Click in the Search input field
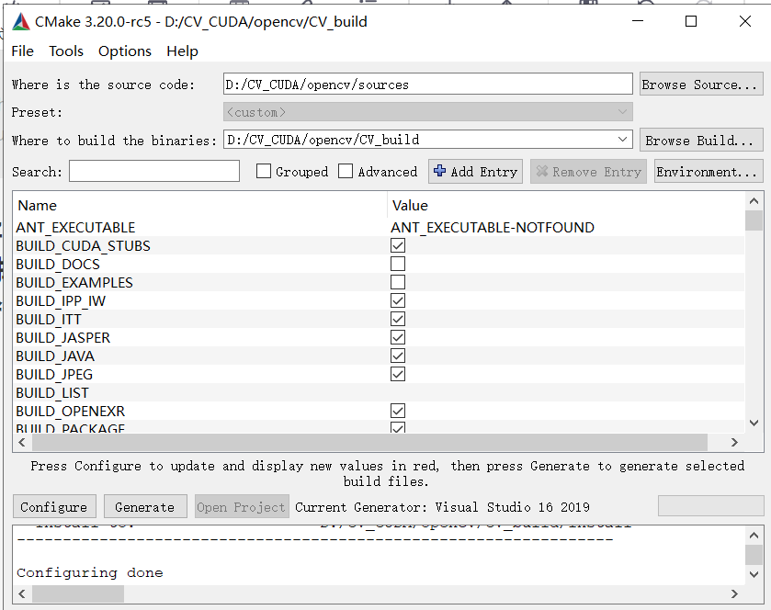Screen dimensions: 771x610 coord(154,171)
